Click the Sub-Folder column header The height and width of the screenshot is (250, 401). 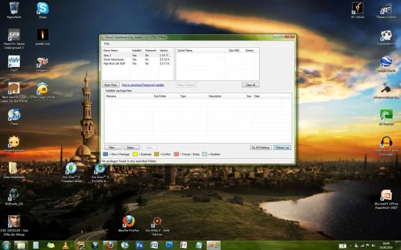pos(165,96)
